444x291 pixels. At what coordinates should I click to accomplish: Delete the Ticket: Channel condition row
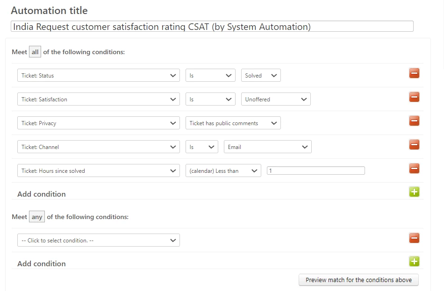414,145
